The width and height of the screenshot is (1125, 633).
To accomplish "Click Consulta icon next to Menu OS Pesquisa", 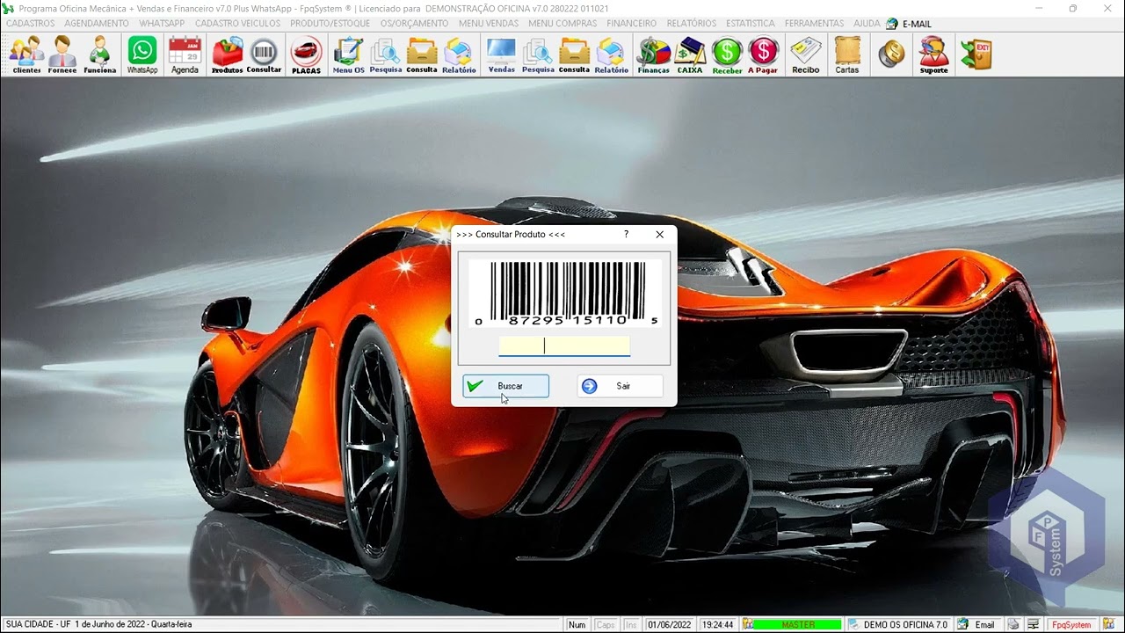I will point(422,55).
